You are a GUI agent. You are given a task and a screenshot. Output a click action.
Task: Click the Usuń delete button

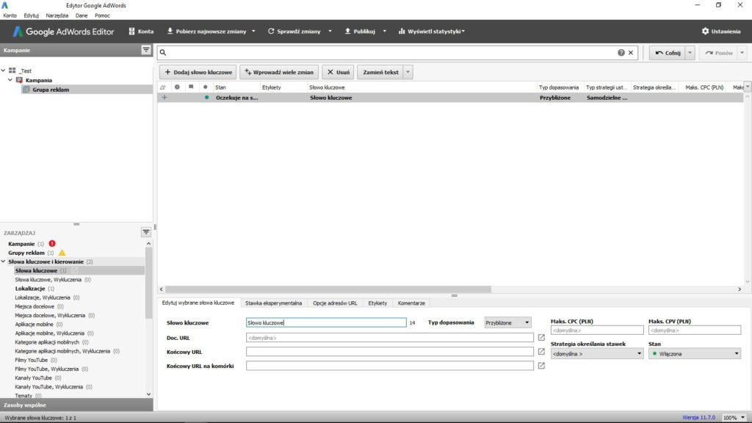338,72
